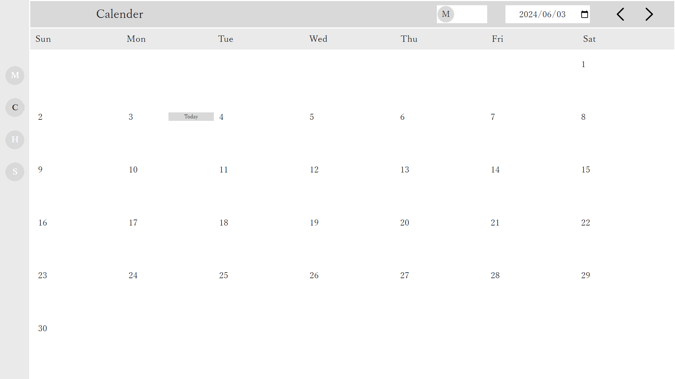Select day 23 on the calendar
Viewport: 675px width, 379px height.
43,275
